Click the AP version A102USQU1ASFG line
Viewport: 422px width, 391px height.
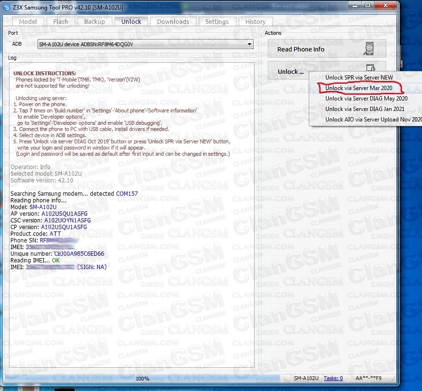point(49,214)
